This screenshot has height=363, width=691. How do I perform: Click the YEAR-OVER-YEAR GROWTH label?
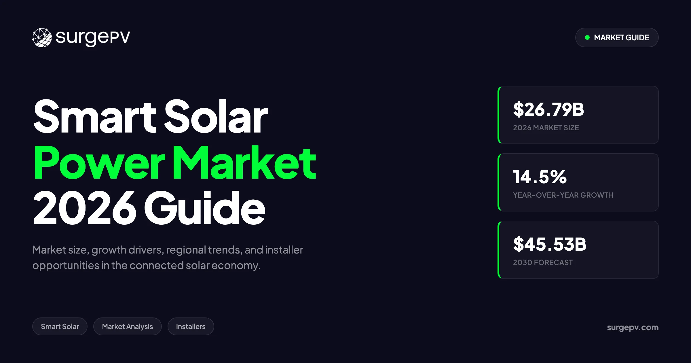pyautogui.click(x=563, y=195)
